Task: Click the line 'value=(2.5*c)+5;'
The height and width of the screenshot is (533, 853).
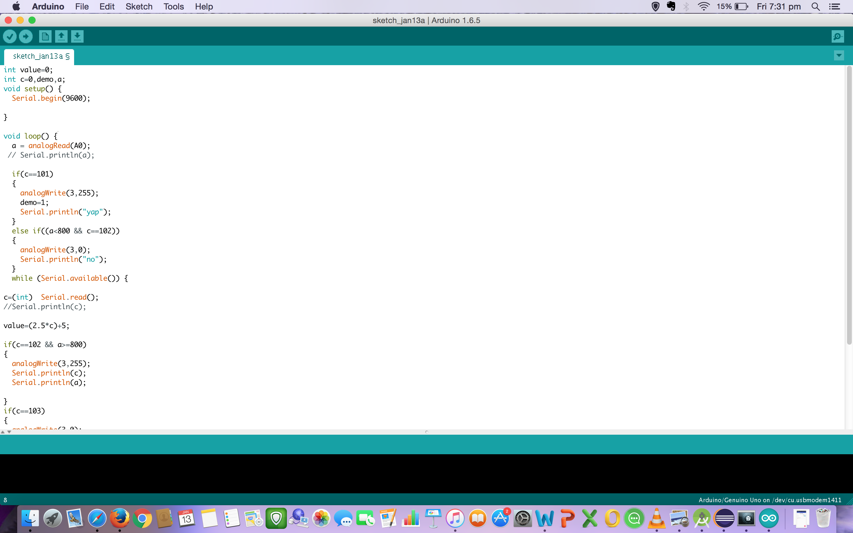Action: click(x=36, y=326)
